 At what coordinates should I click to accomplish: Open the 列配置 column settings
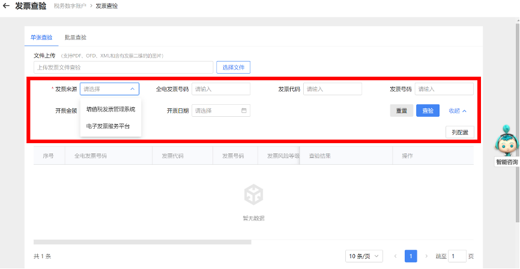(x=460, y=132)
